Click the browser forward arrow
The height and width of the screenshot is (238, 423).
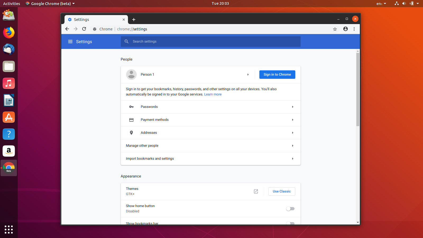point(76,29)
